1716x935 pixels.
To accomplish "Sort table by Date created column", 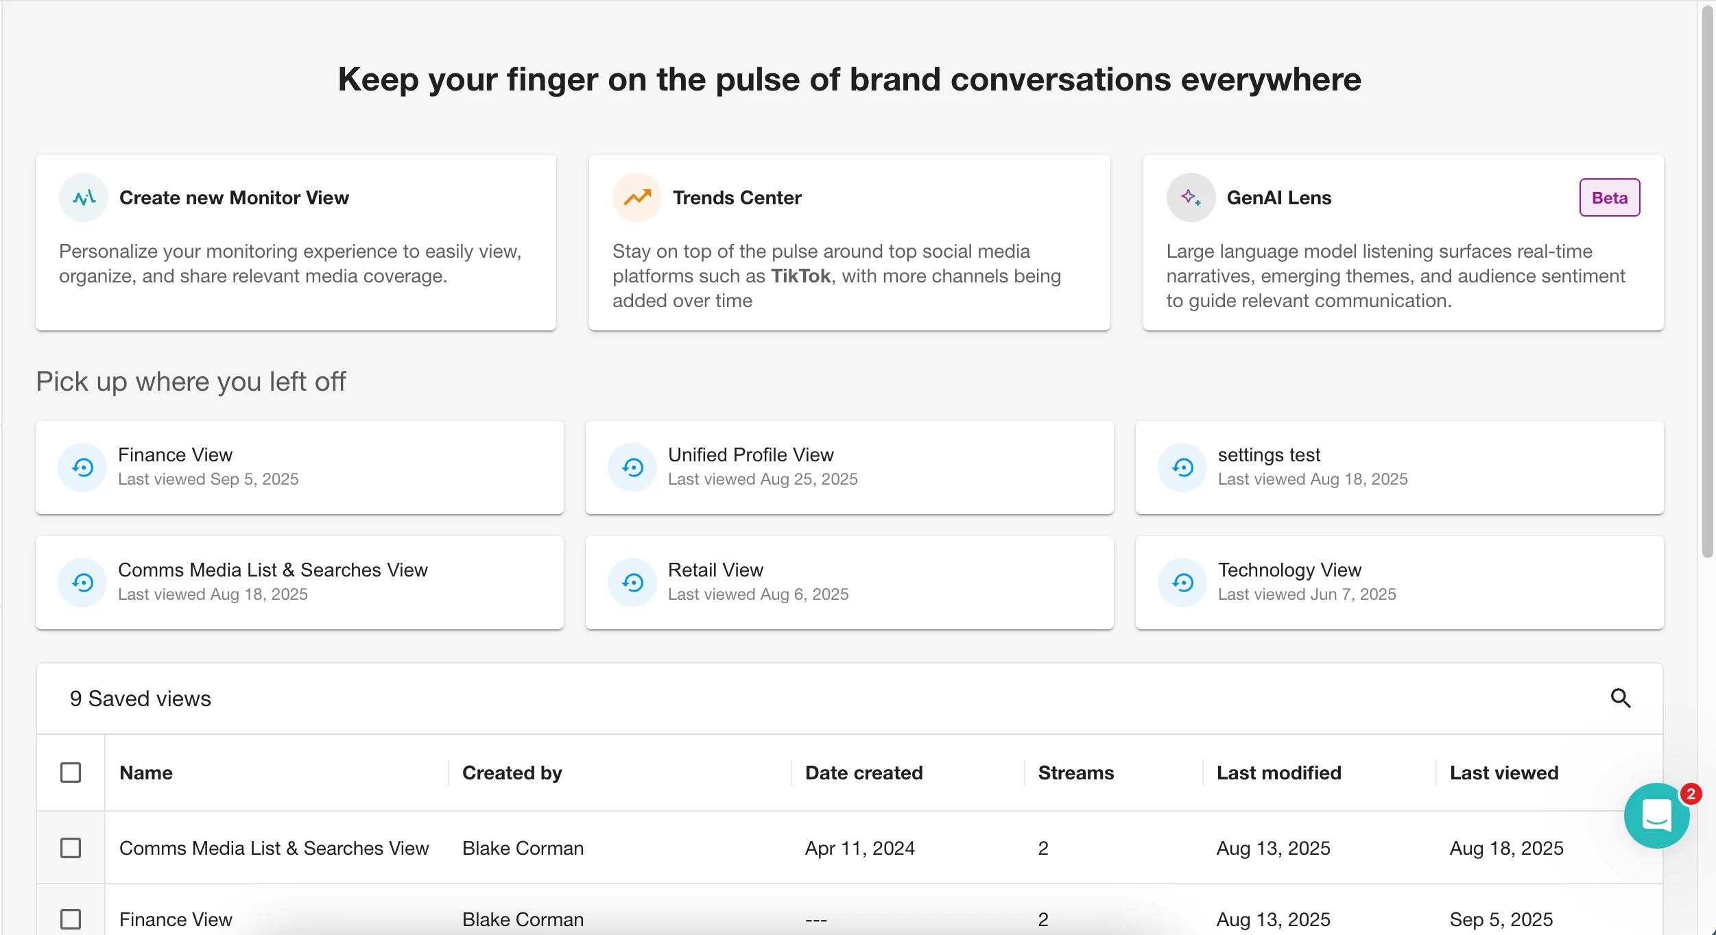I will point(863,773).
